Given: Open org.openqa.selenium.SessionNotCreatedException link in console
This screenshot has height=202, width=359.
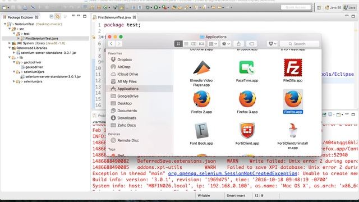Looking at the screenshot, I should point(232,173).
